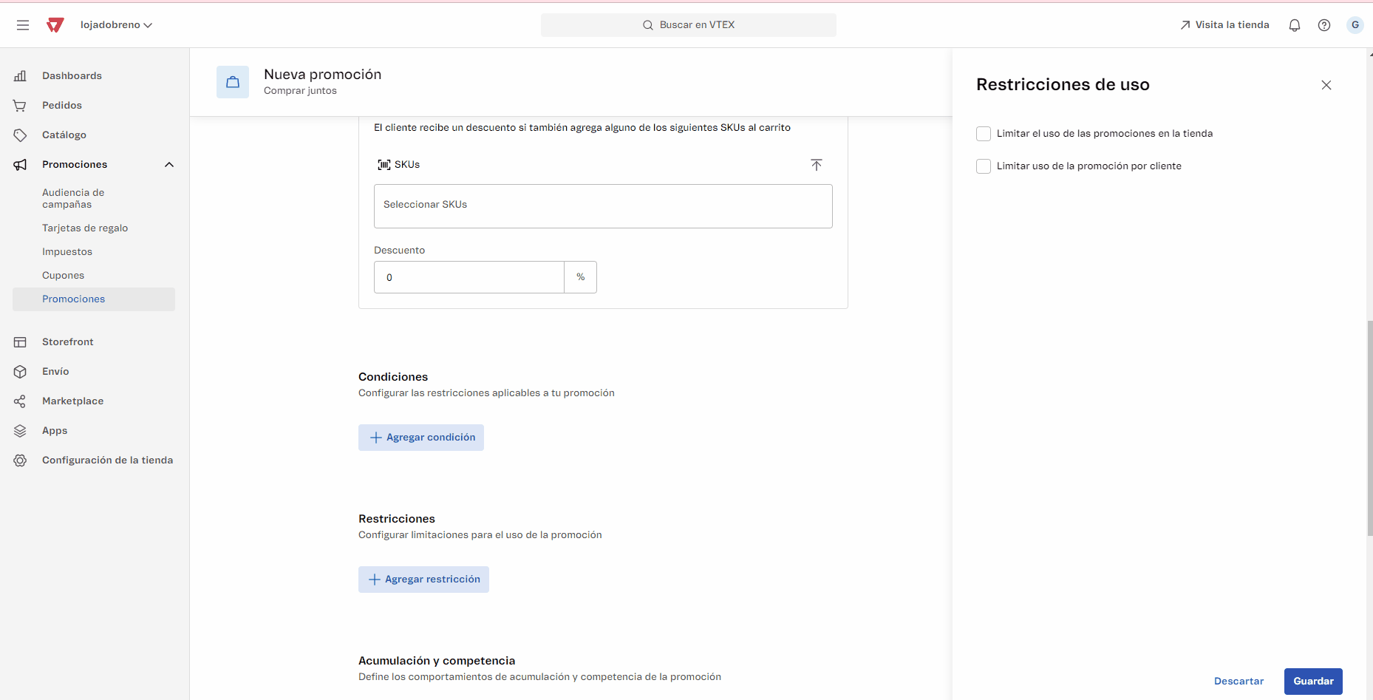Click the SKUs barcode icon

pyautogui.click(x=384, y=164)
